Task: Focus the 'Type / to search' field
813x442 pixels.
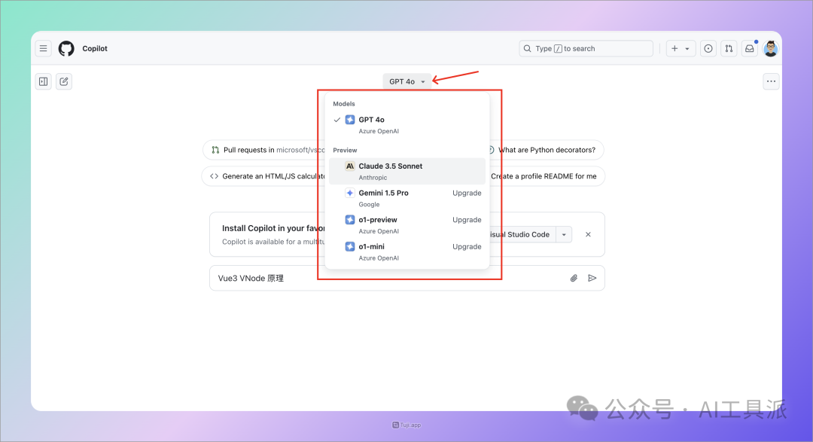Action: coord(586,48)
